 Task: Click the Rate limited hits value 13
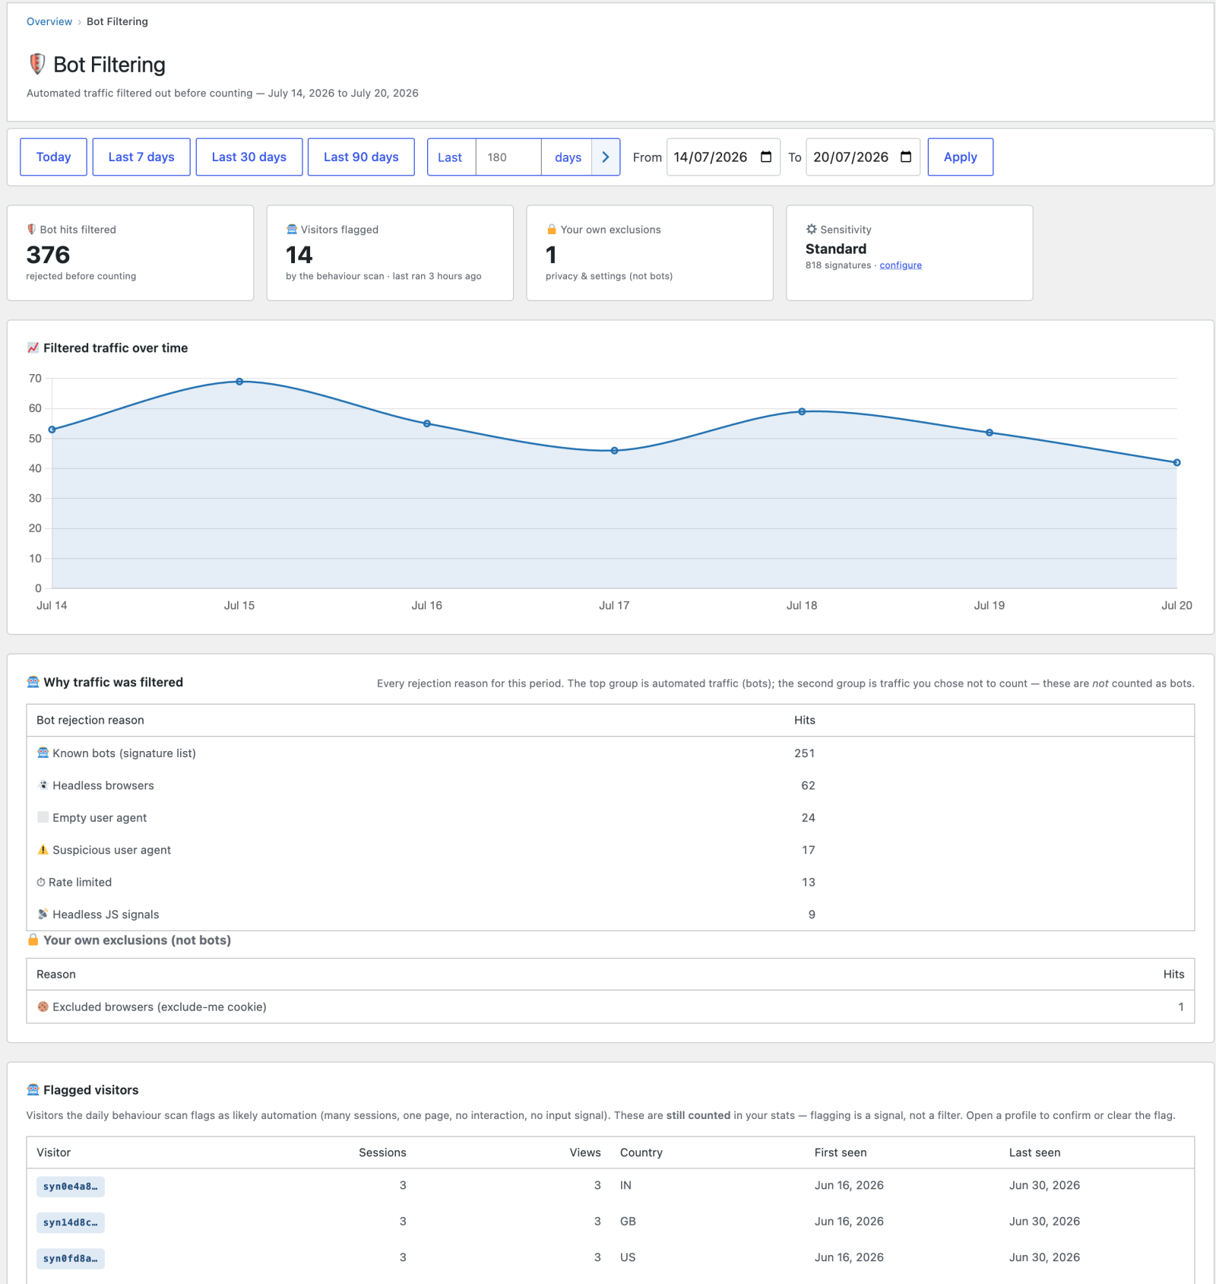(x=809, y=882)
